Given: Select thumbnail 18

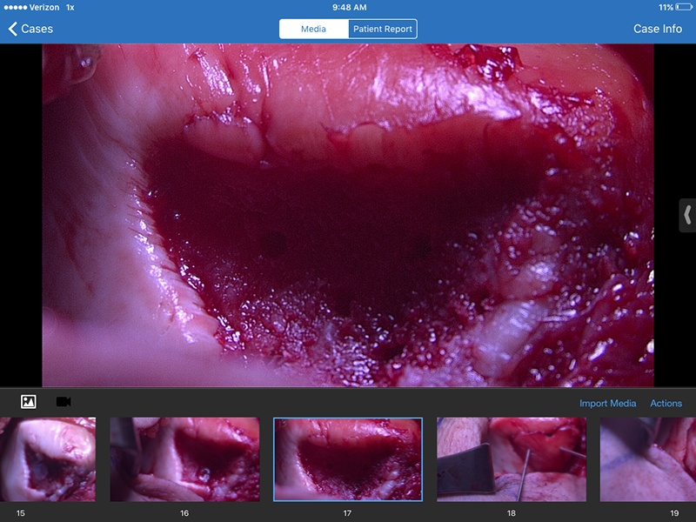Looking at the screenshot, I should click(x=512, y=459).
